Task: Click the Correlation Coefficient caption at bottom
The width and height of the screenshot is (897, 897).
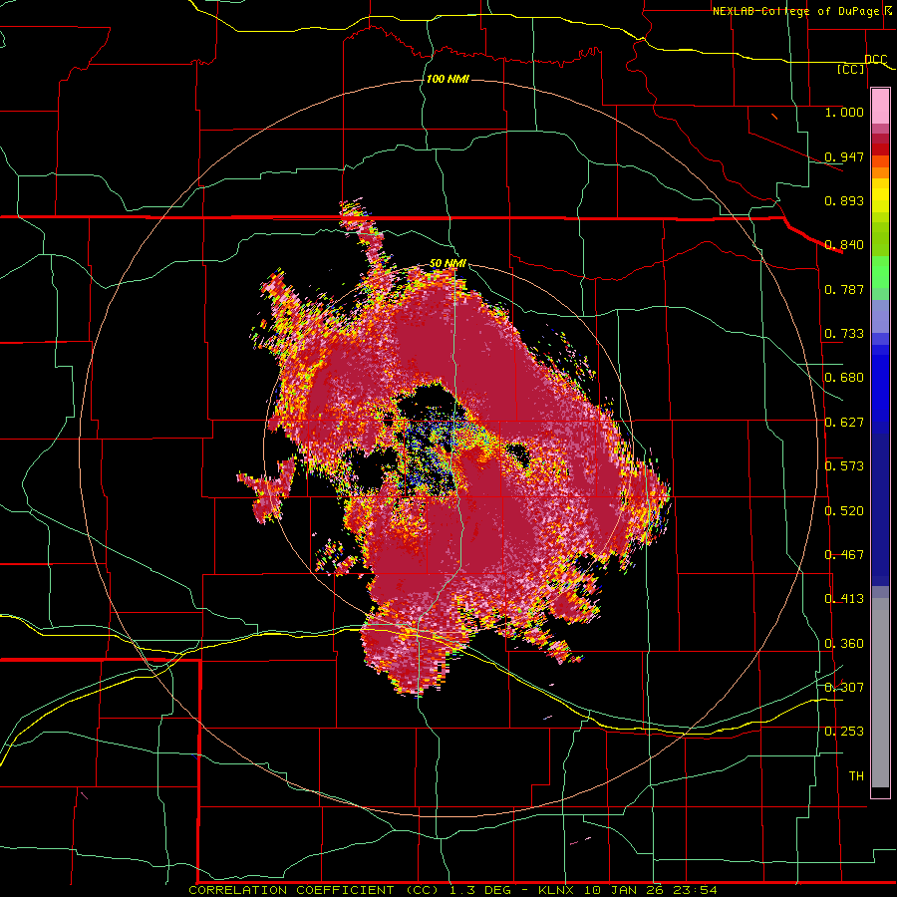Action: [452, 890]
